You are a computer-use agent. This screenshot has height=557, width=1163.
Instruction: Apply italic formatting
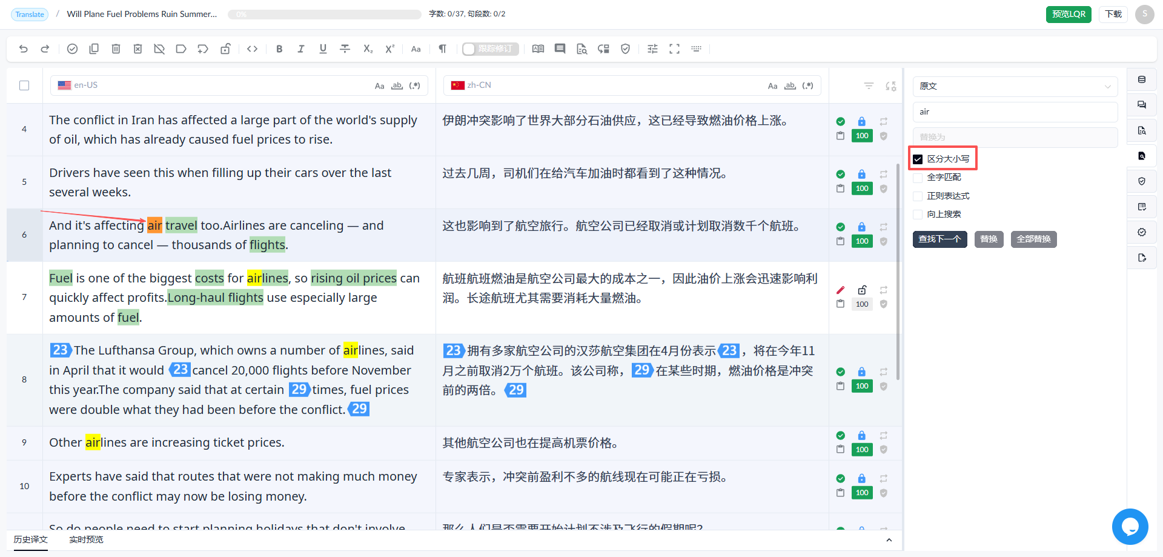301,49
